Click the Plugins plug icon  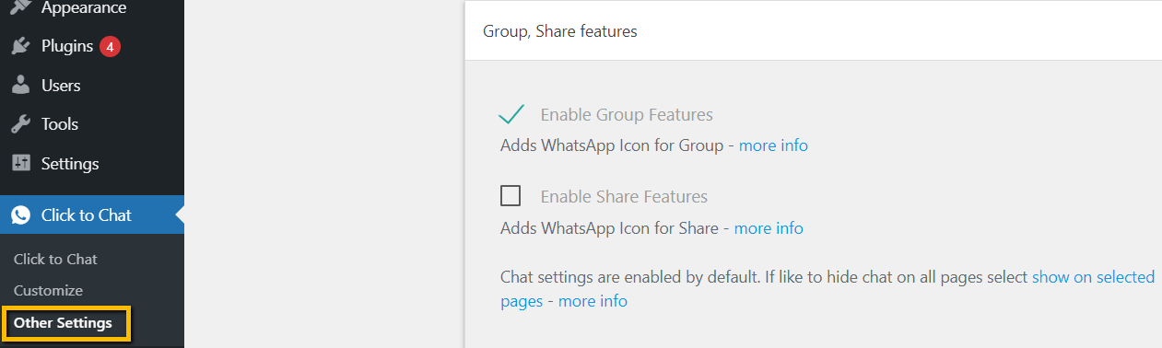pos(20,46)
